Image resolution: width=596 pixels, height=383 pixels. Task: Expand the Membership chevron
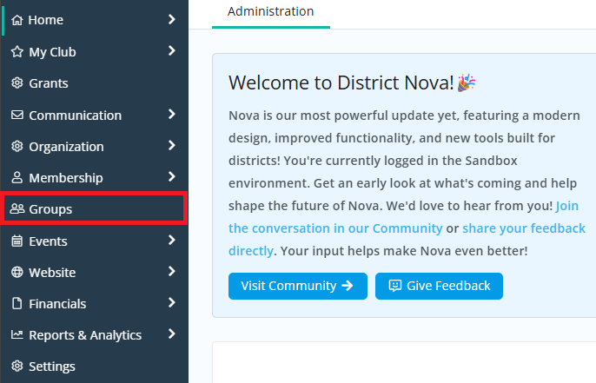click(x=172, y=176)
